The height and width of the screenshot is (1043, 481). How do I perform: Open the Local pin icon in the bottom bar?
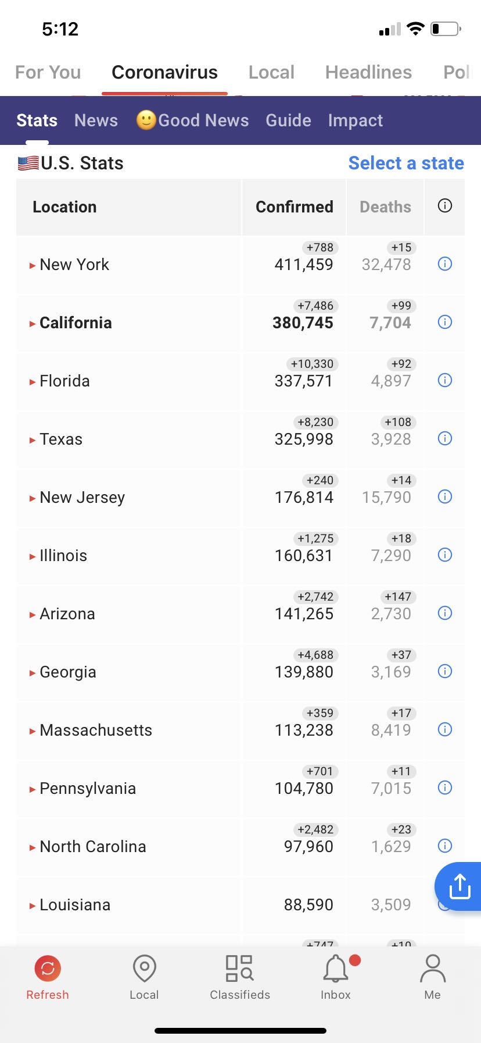point(144,968)
